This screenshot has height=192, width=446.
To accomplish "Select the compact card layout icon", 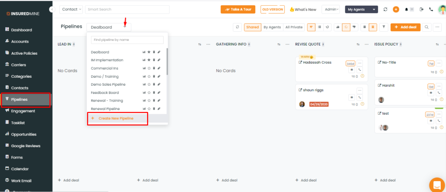I will click(365, 27).
